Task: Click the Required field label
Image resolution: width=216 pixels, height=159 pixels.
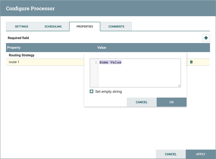Action: tap(18, 38)
